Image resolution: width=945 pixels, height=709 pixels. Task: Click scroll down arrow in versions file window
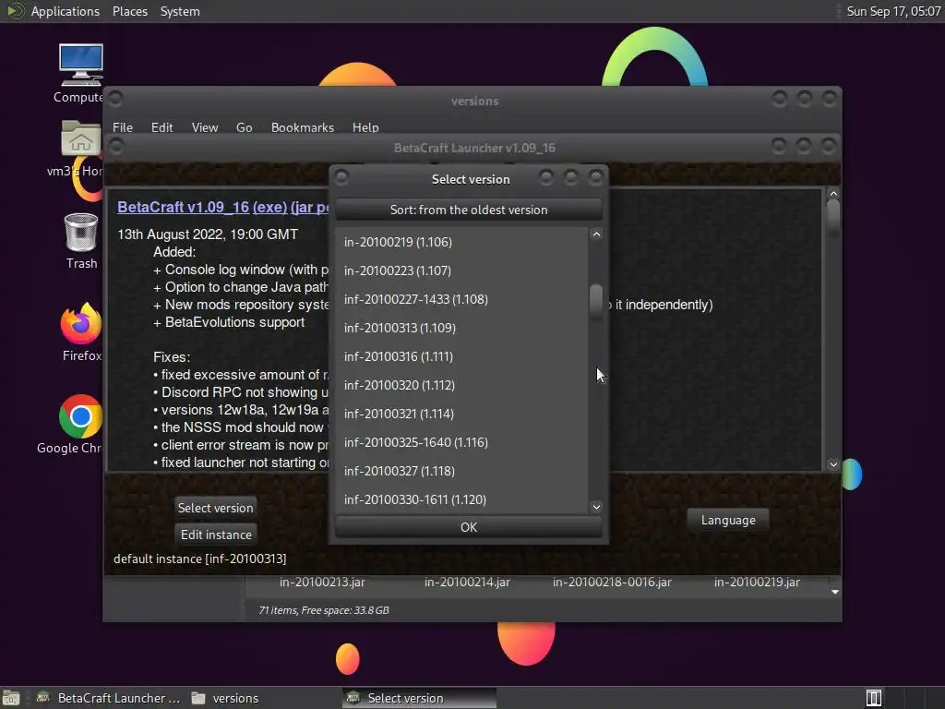tap(834, 592)
